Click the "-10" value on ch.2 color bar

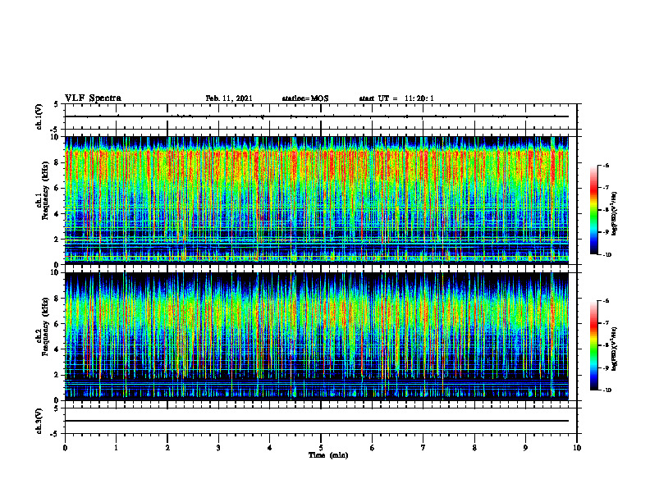pos(607,390)
